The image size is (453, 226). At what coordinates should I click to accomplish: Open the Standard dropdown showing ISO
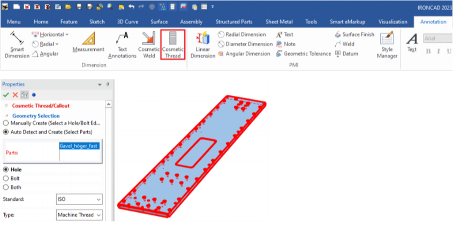click(x=79, y=199)
